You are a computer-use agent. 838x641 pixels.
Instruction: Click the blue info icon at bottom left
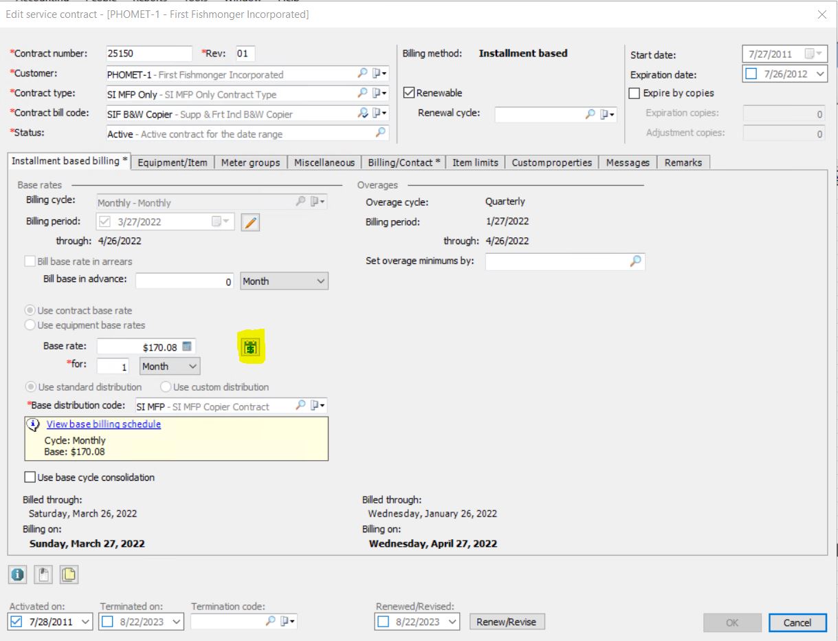pyautogui.click(x=19, y=574)
